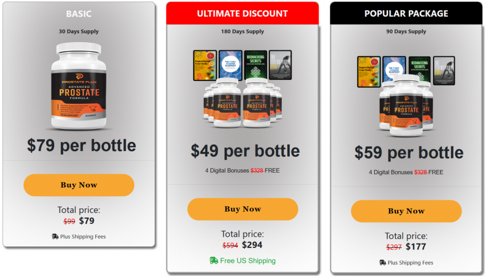Click the Biohacking Secrets ebook in Ultimate Discount
Screen dimensions: 485x276
tap(255, 64)
